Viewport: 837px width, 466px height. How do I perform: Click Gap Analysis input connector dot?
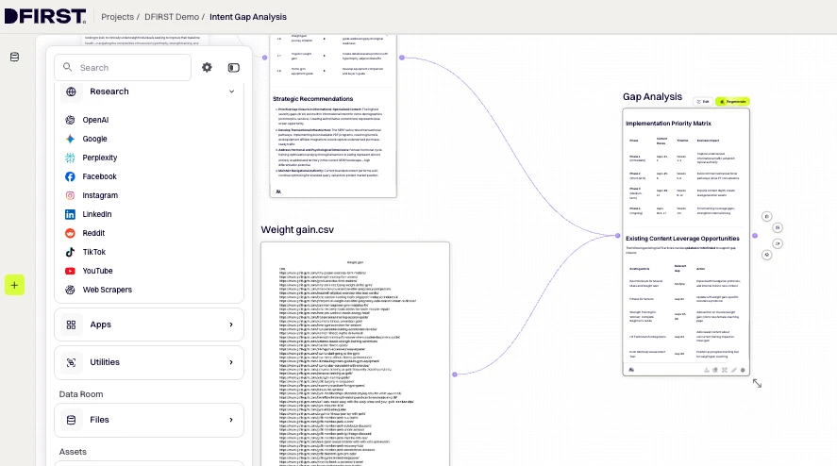tap(618, 236)
